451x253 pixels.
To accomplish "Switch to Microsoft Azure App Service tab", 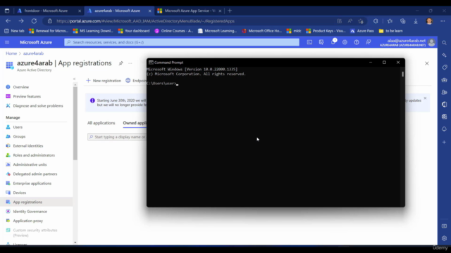I will coord(190,11).
